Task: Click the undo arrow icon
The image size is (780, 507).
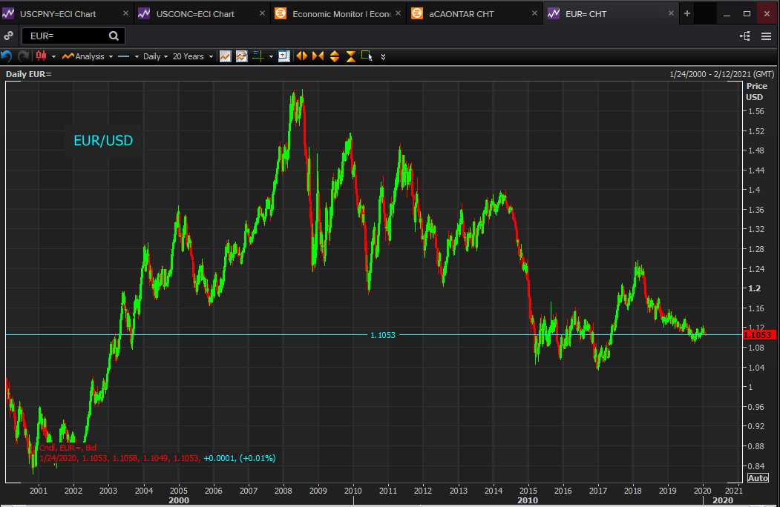Action: 7,56
